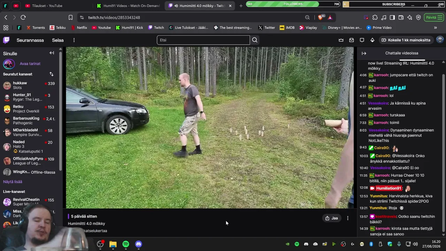The image size is (446, 251).
Task: Click username Vessakoira at chat time 4:51
Action: (x=378, y=103)
